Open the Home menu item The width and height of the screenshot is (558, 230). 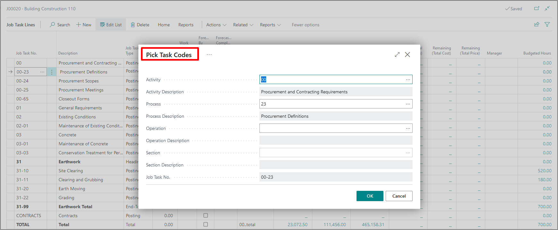[164, 25]
